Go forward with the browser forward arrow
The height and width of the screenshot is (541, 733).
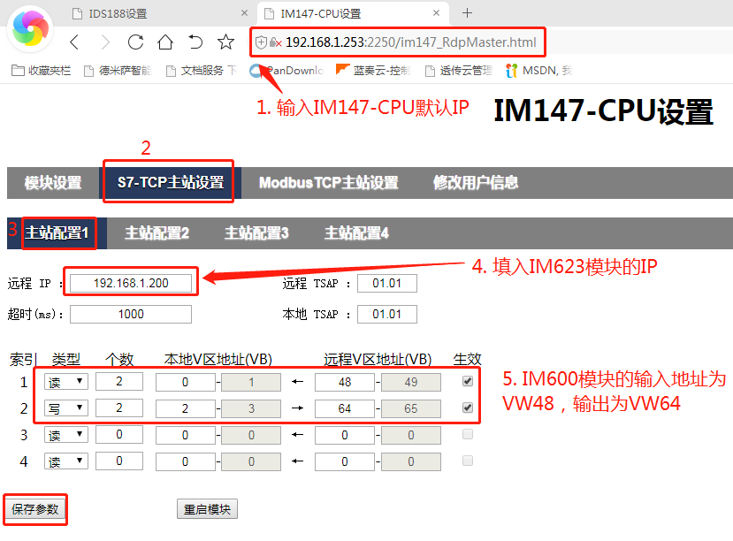pos(105,42)
